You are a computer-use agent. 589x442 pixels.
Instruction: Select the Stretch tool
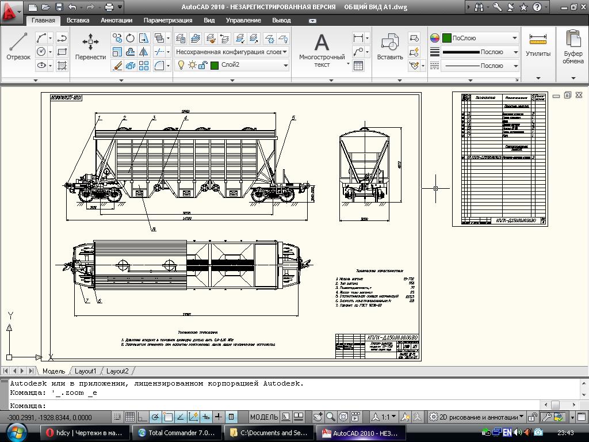click(x=144, y=38)
